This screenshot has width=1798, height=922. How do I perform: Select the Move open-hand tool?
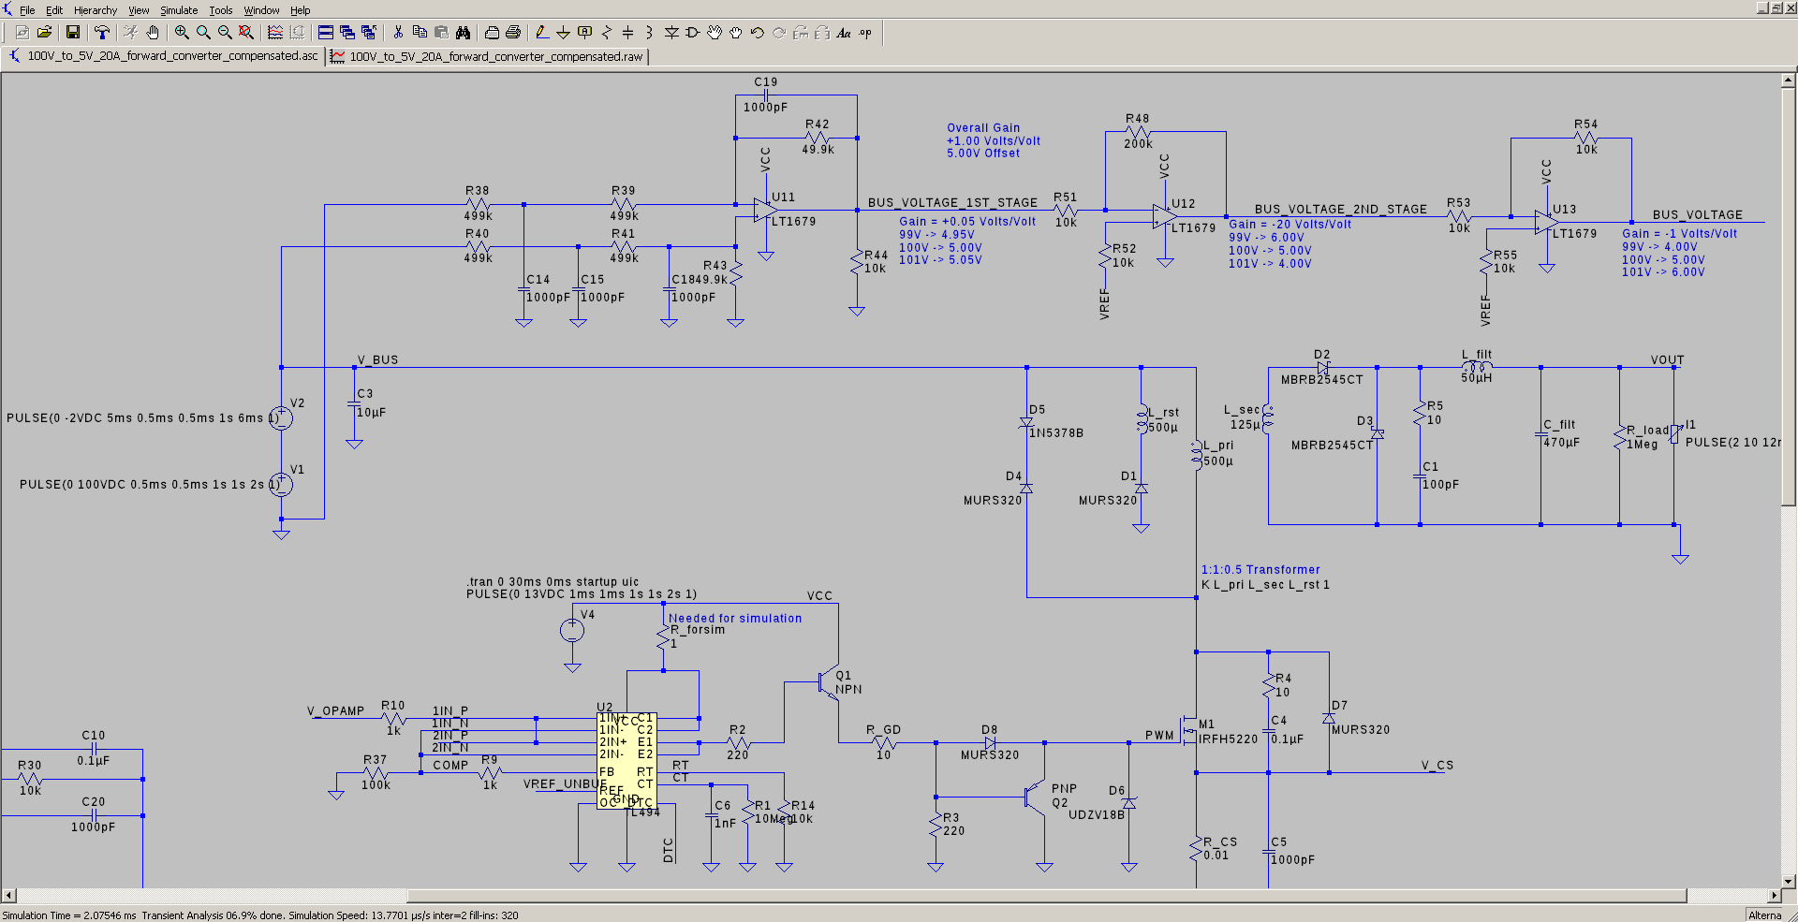click(x=715, y=33)
